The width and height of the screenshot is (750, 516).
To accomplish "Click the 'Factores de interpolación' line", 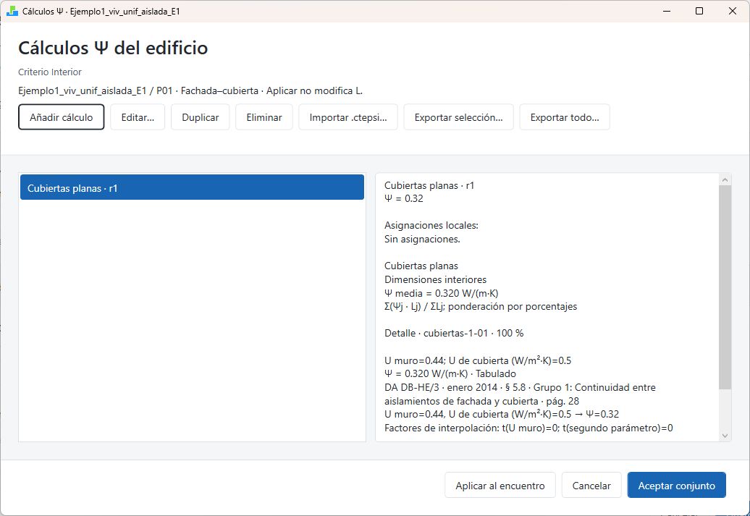I will coord(528,428).
